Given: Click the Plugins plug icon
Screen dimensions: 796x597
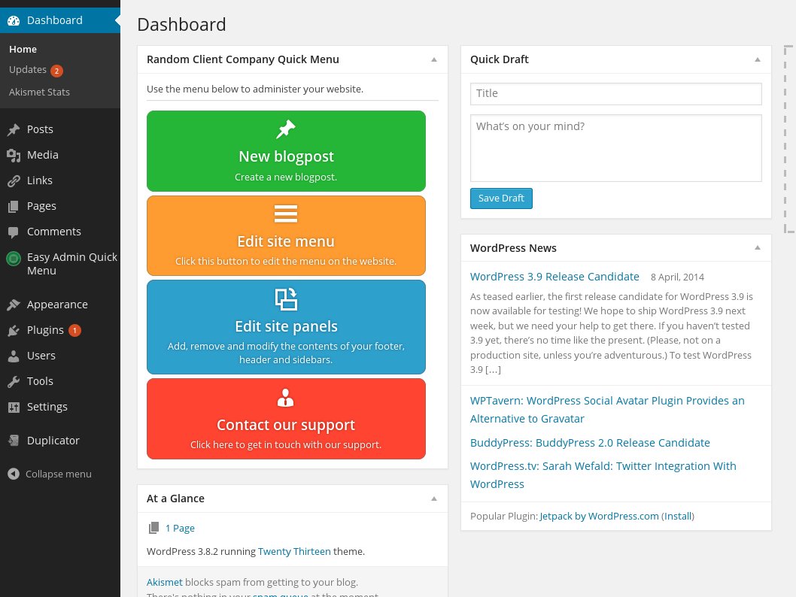Looking at the screenshot, I should [x=14, y=331].
